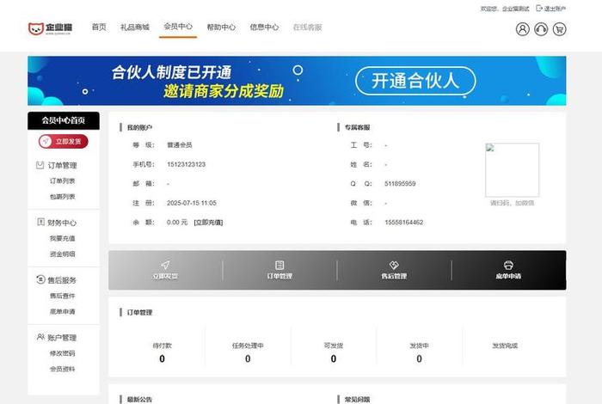Open 我要充值 in the sidebar

pyautogui.click(x=62, y=239)
